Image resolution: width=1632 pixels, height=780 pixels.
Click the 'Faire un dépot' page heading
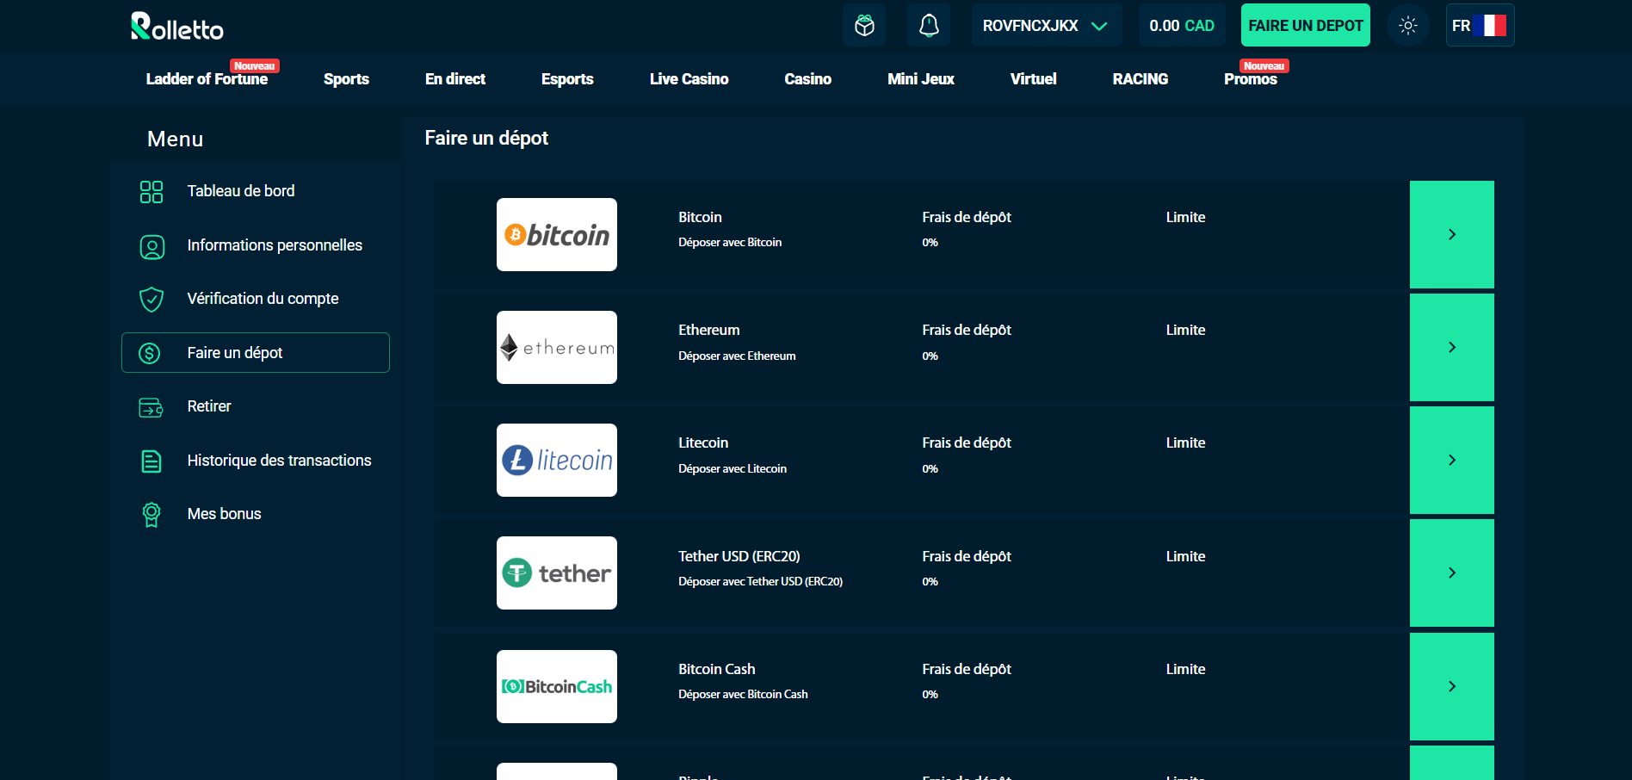486,138
